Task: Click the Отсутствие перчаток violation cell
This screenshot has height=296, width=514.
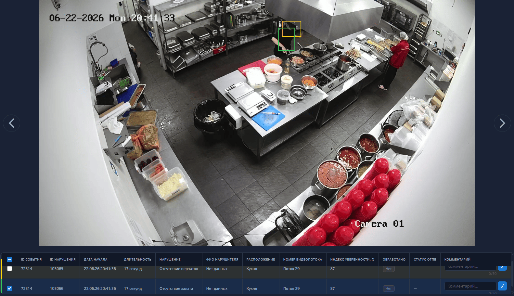Action: (x=179, y=269)
